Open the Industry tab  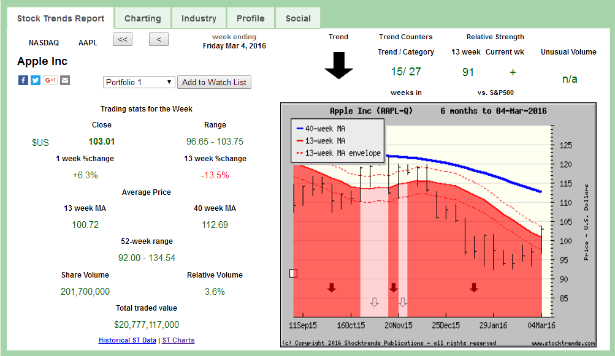pos(199,18)
